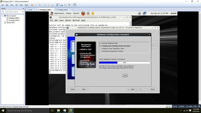Show hidden system tray icons
This screenshot has width=201, height=113.
click(181, 110)
